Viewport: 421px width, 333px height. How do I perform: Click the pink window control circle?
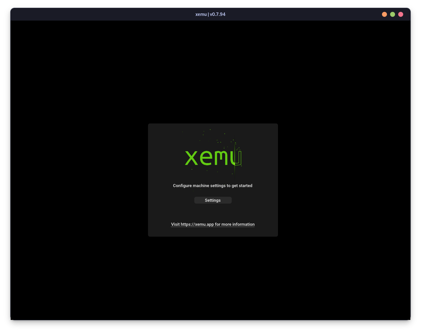point(400,14)
